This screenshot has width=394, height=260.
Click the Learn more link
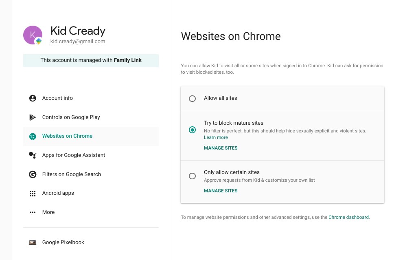click(216, 137)
